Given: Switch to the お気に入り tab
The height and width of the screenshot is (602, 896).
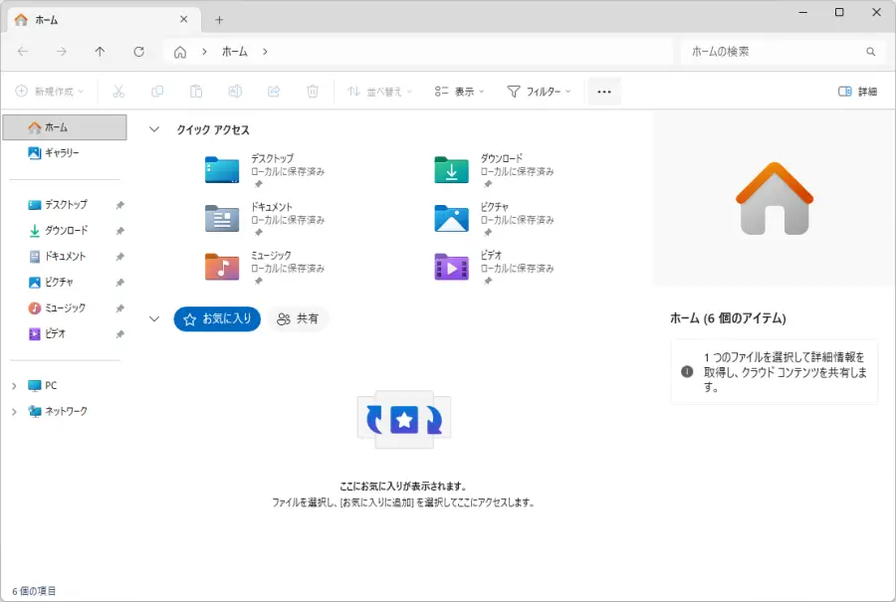Looking at the screenshot, I should tap(217, 318).
